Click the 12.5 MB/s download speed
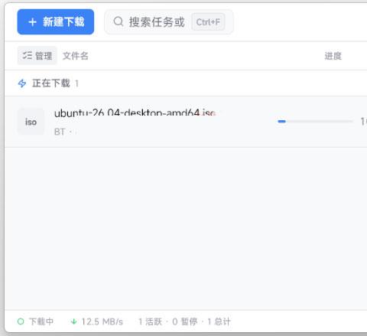 [x=102, y=321]
